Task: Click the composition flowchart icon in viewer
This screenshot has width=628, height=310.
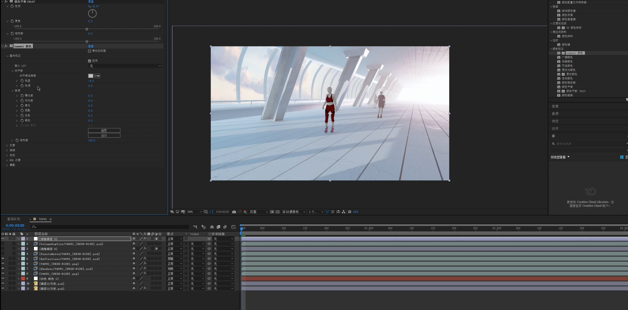Action: click(x=343, y=212)
